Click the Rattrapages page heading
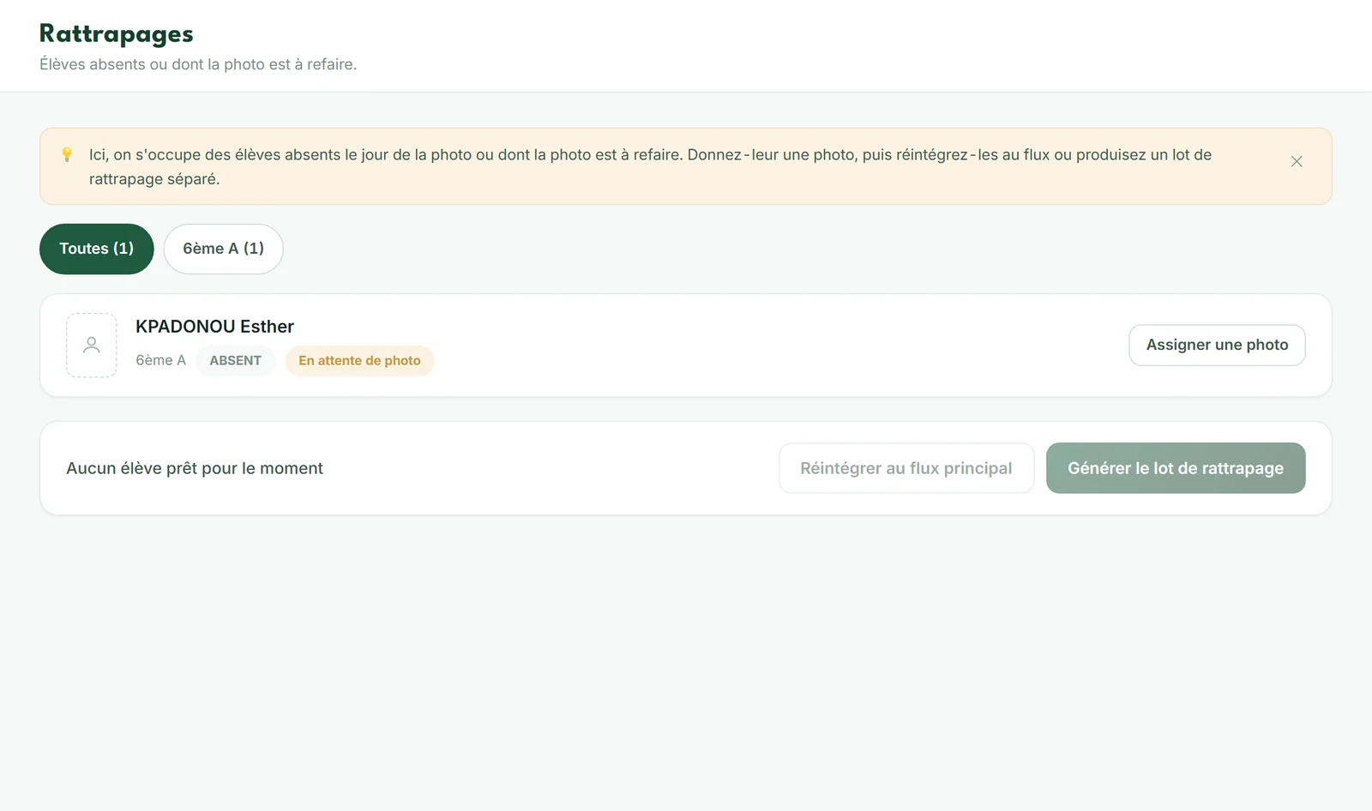1372x811 pixels. 117,33
